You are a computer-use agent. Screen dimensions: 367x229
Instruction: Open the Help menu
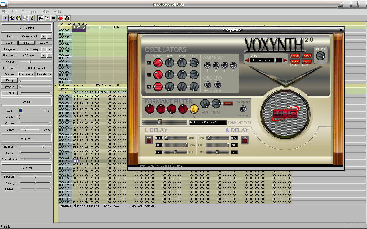[57, 11]
